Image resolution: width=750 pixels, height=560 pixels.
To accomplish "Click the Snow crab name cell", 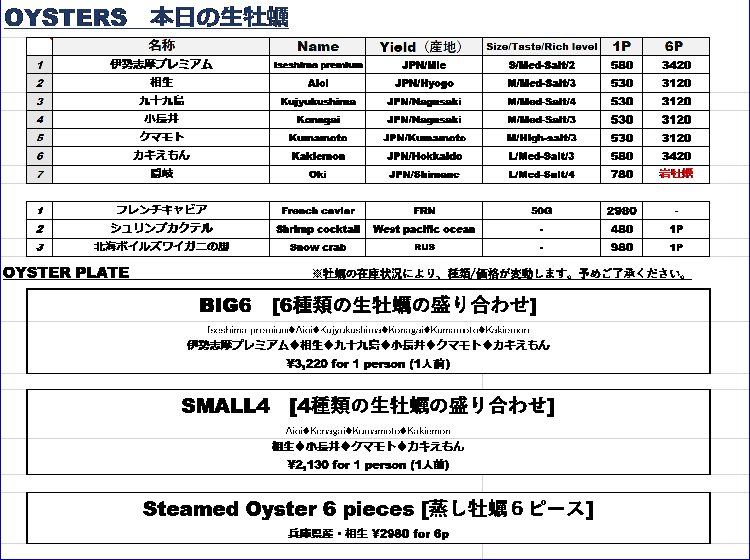I will pos(318,247).
